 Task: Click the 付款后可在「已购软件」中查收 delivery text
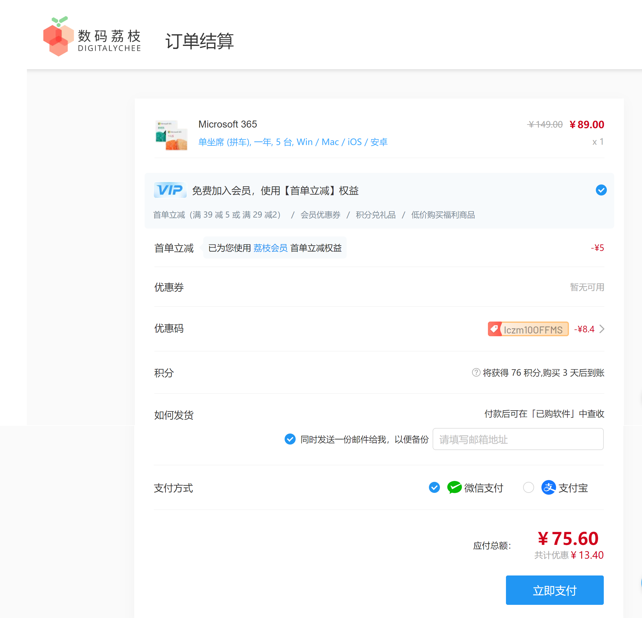(x=544, y=414)
